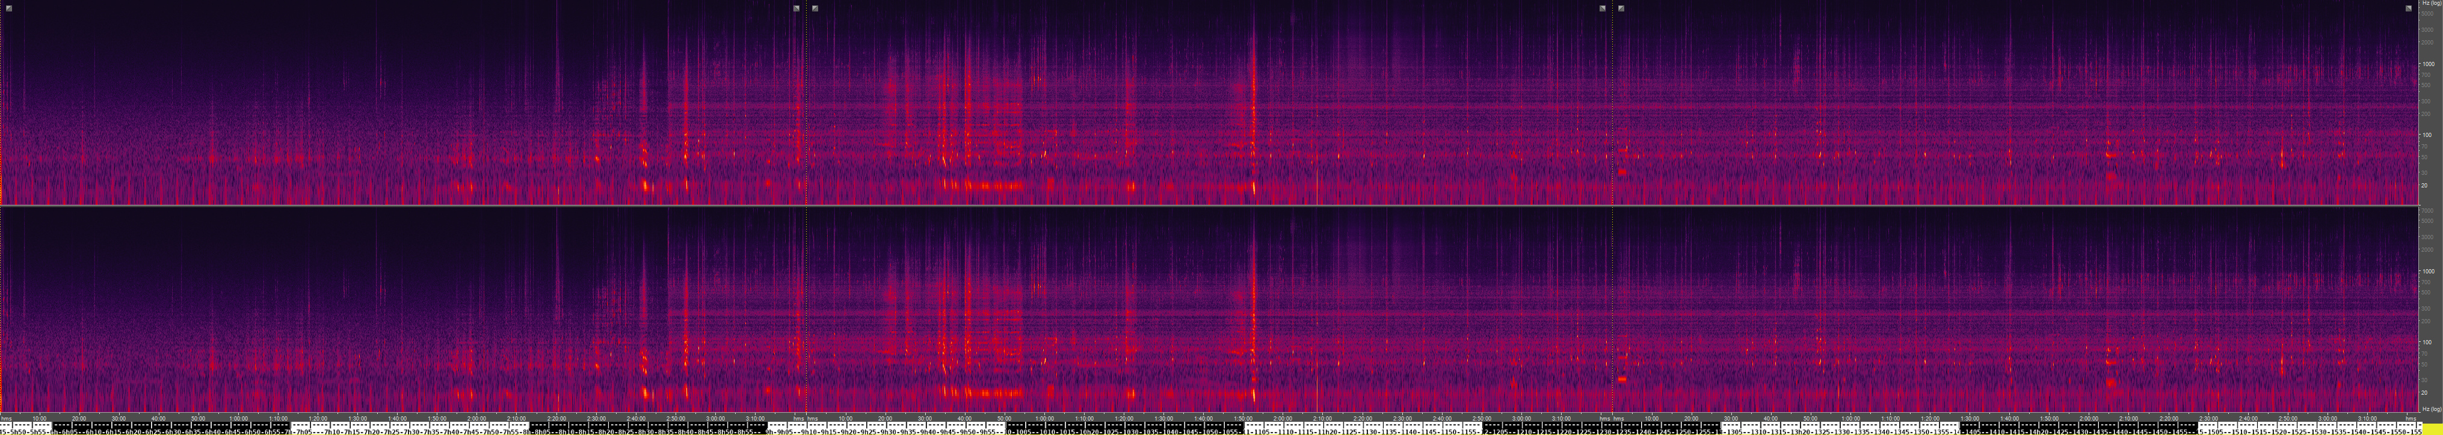
Task: Click the fade handle at the far top-right corner
Action: (x=2409, y=8)
